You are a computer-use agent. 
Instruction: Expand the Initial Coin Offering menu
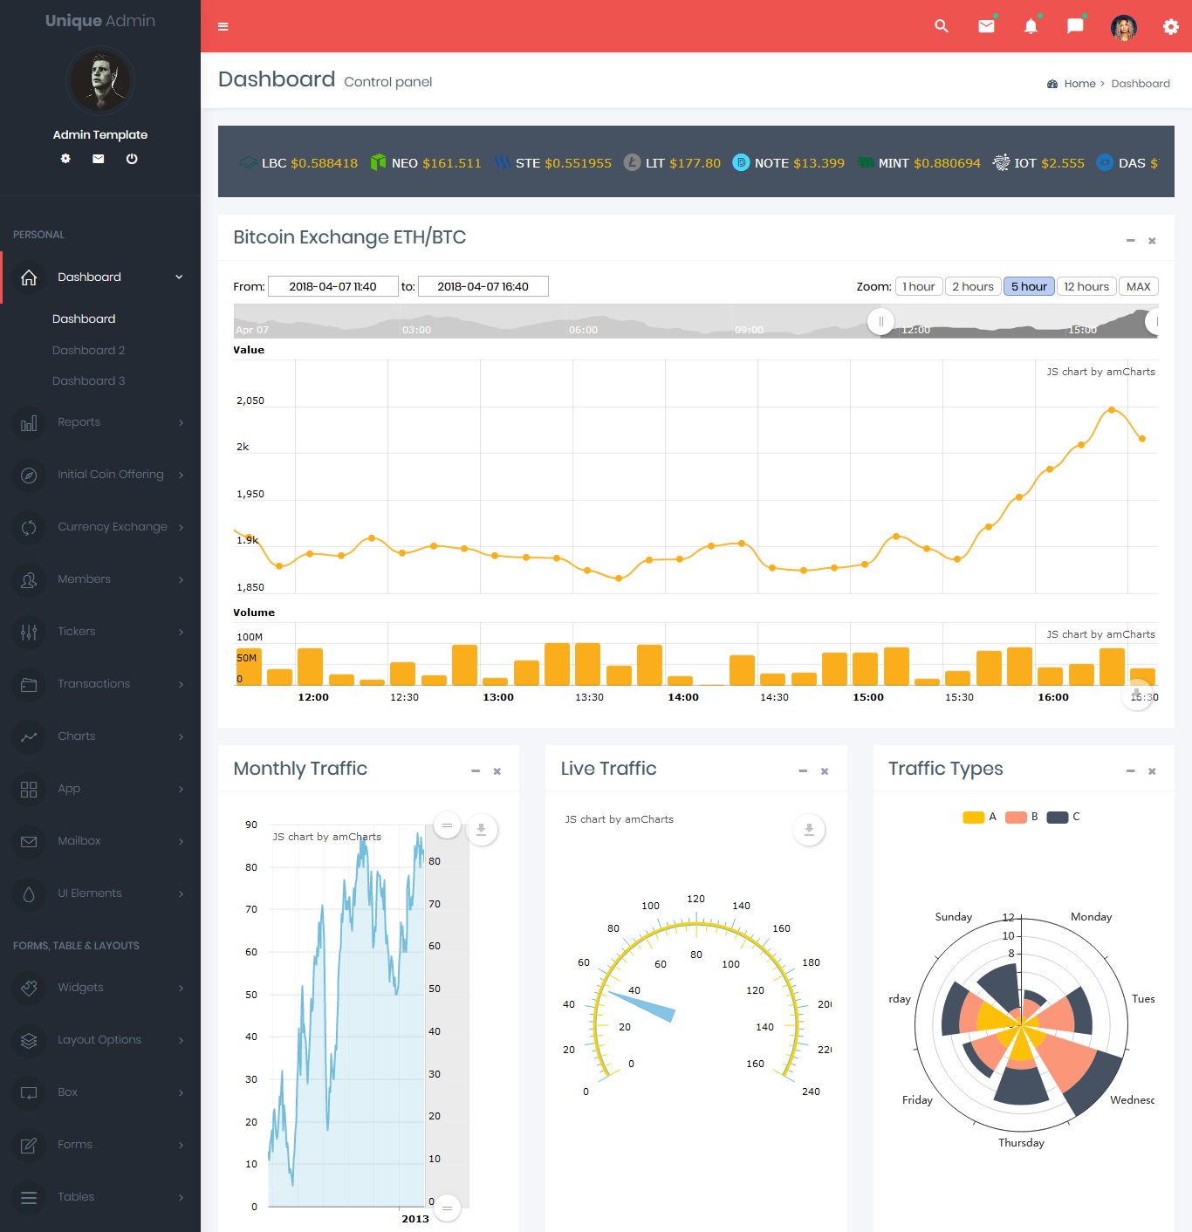(x=181, y=475)
